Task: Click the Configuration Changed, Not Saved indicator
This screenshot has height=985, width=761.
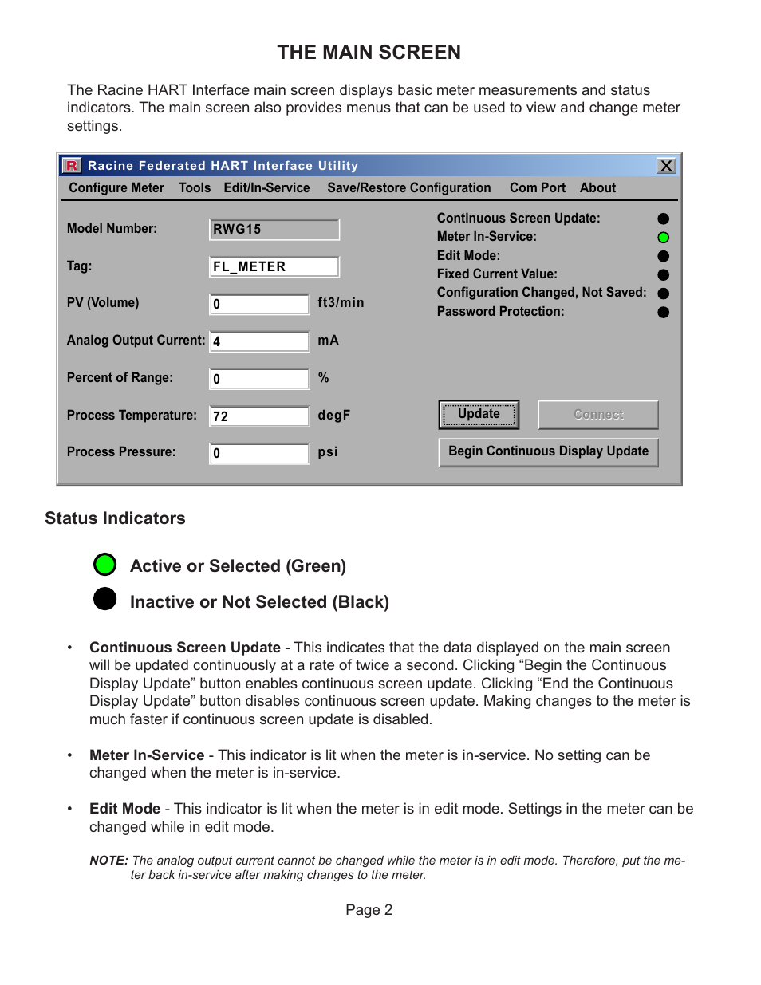Action: click(x=663, y=294)
